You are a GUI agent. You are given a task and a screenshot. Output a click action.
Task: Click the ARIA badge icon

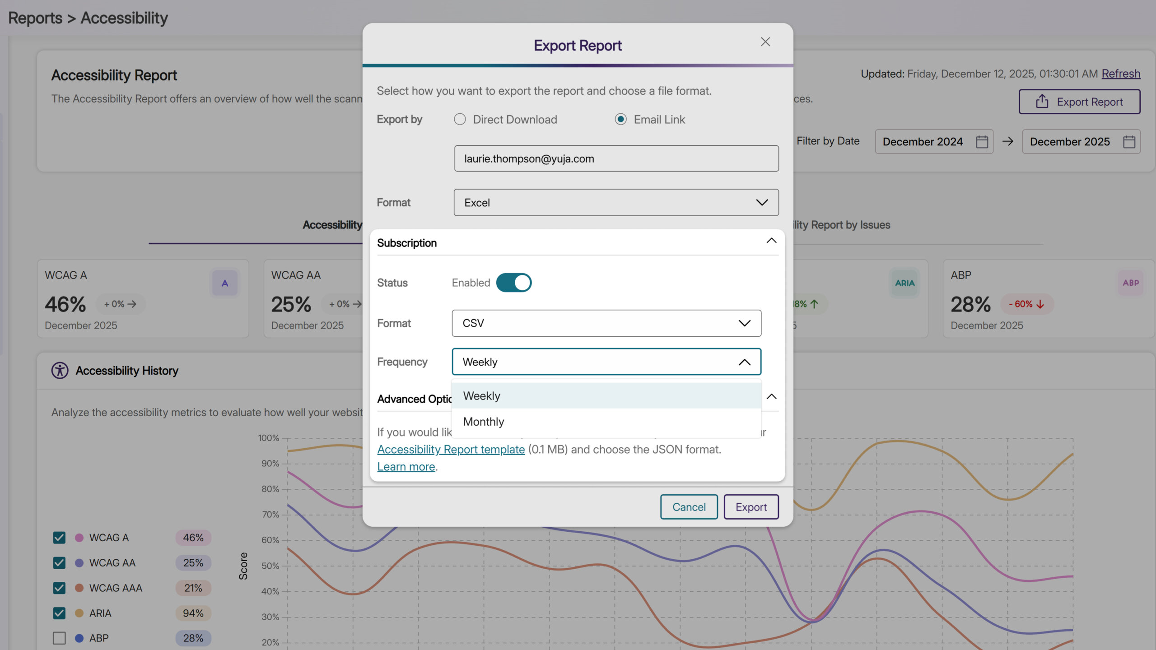click(904, 283)
